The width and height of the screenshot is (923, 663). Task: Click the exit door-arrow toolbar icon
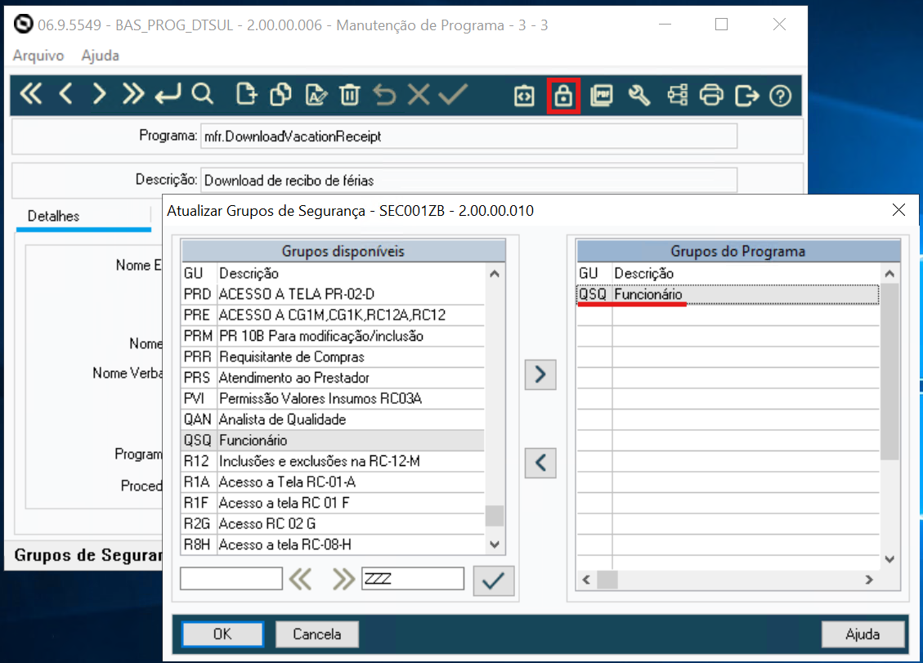coord(746,96)
